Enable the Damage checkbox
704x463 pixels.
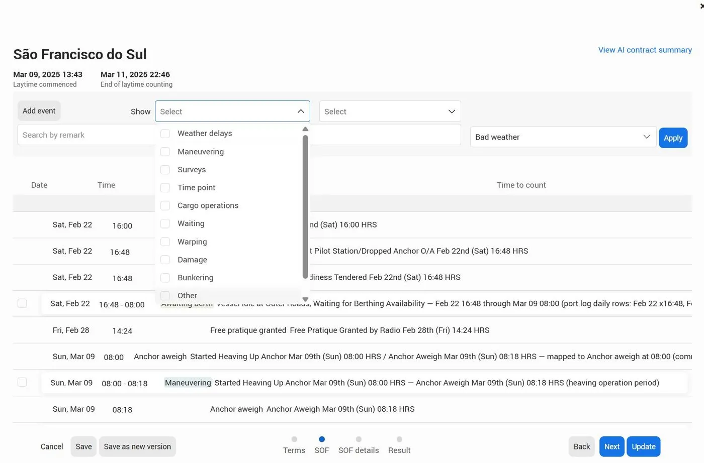pos(165,260)
